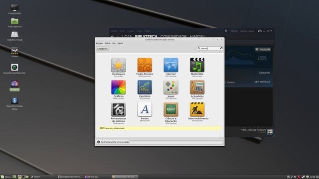Open the Arquivo menu
Screen dimensions: 319x179
(x=100, y=43)
